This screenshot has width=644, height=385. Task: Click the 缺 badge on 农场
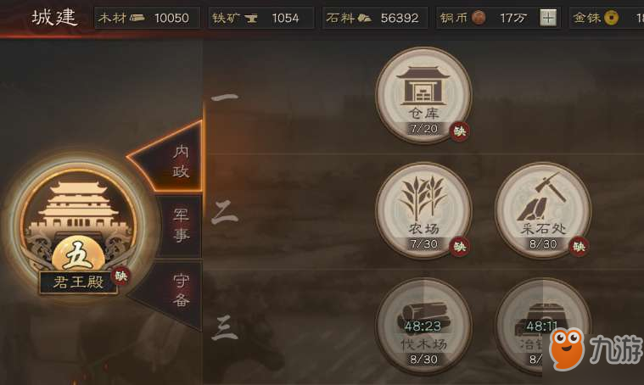tap(460, 247)
